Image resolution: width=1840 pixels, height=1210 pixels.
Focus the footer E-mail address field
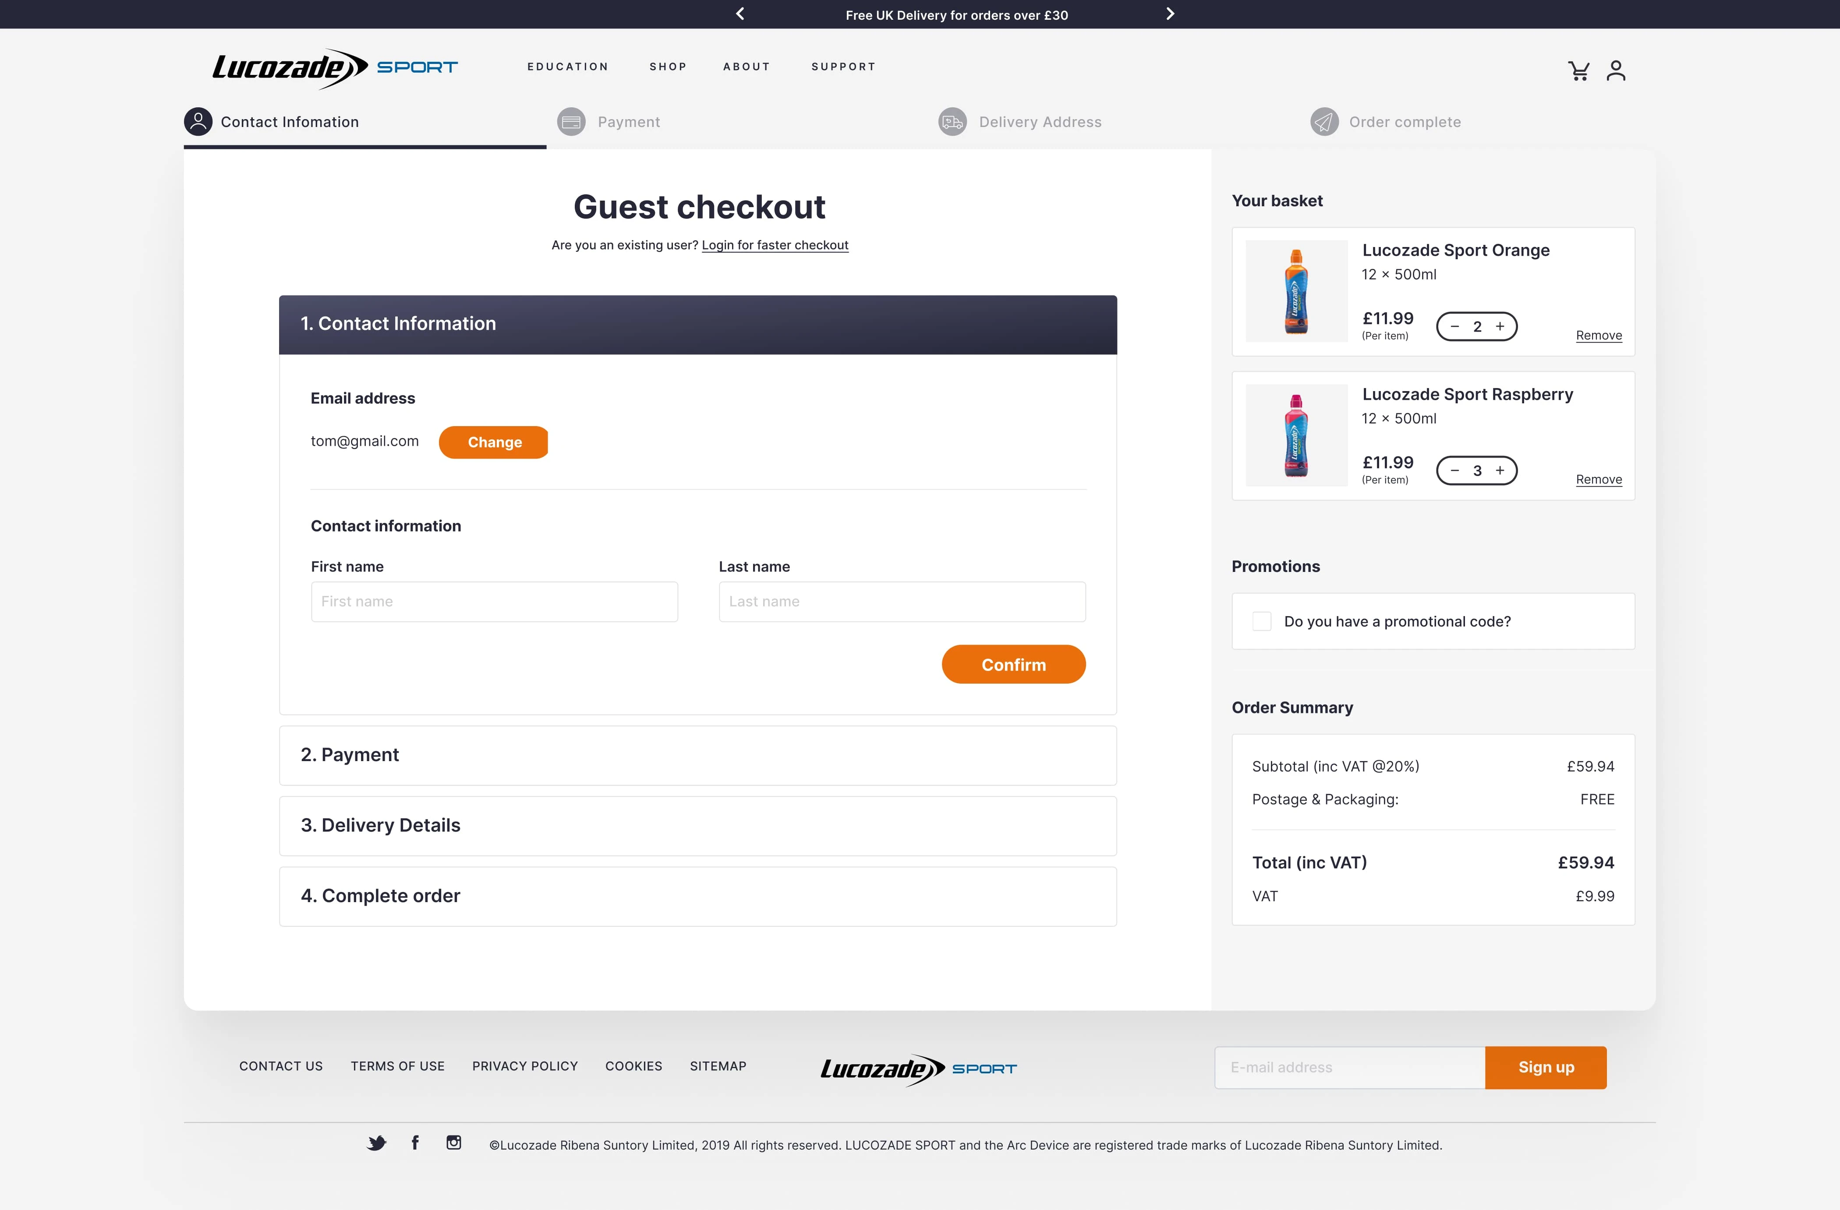coord(1350,1067)
